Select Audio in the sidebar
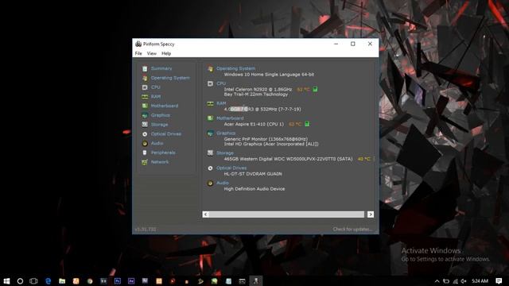Viewport: 509px width, 286px height. [157, 143]
